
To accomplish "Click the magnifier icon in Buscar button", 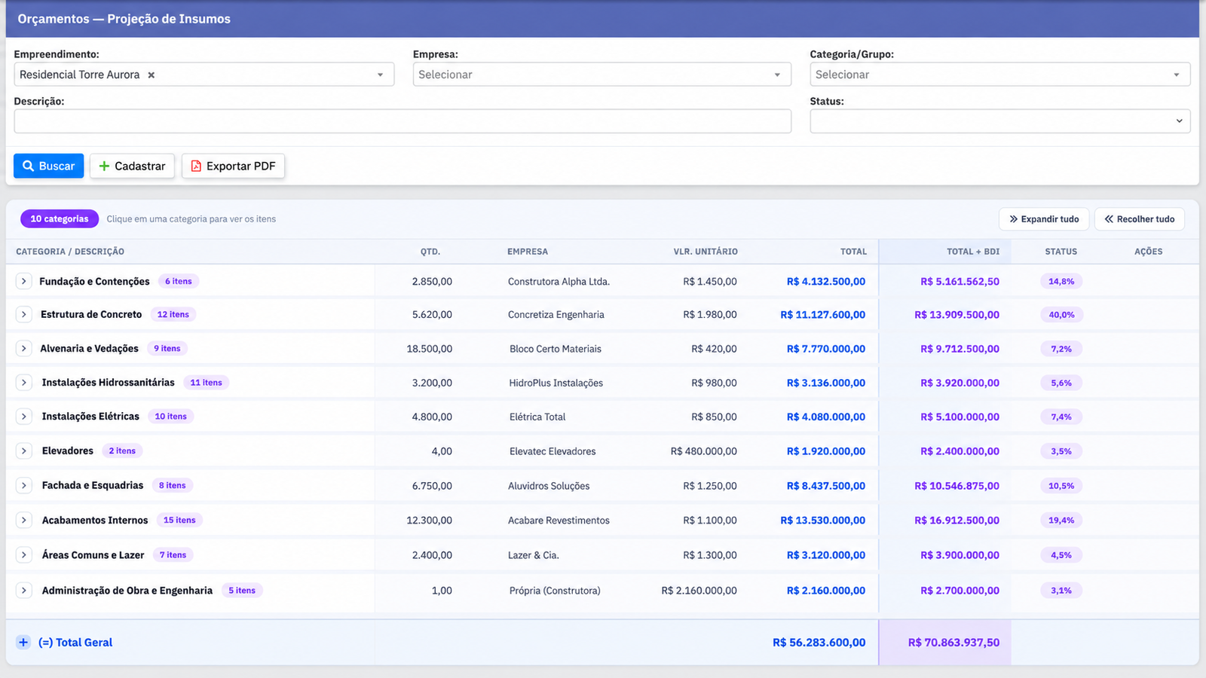I will [x=28, y=166].
